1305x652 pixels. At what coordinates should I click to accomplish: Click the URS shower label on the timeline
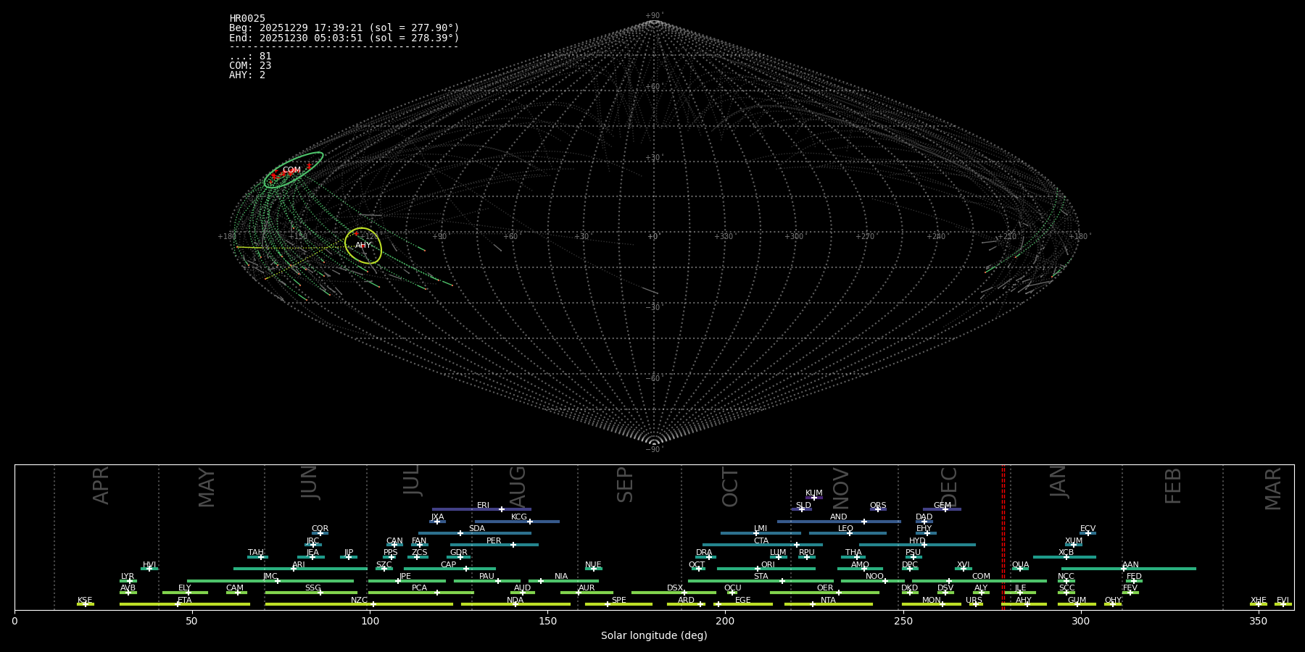[974, 601]
